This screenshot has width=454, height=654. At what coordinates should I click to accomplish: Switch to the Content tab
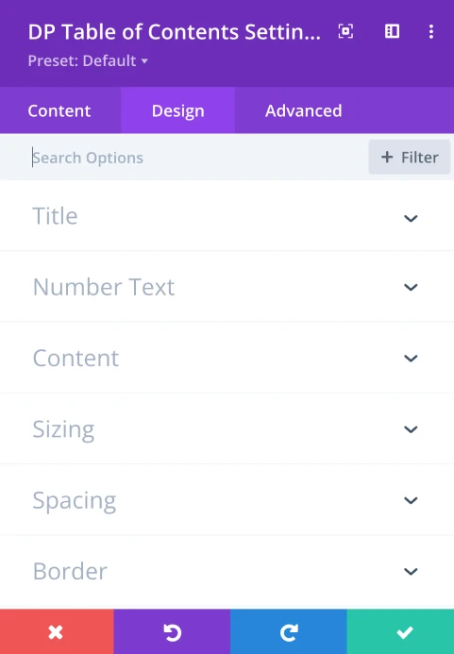tap(59, 110)
